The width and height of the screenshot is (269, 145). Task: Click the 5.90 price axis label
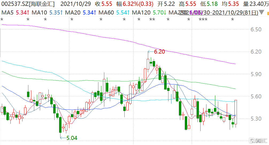(x=256, y=74)
